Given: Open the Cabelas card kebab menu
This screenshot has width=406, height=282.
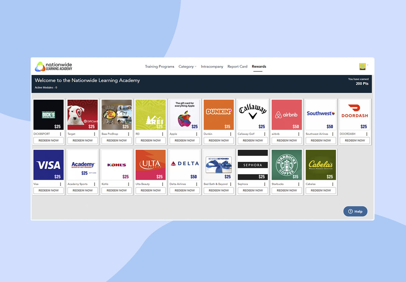Looking at the screenshot, I should [x=333, y=184].
